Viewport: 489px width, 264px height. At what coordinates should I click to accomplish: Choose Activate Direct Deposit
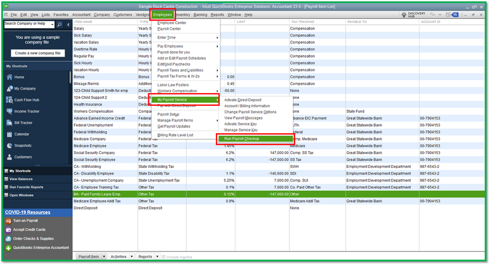[x=243, y=100]
